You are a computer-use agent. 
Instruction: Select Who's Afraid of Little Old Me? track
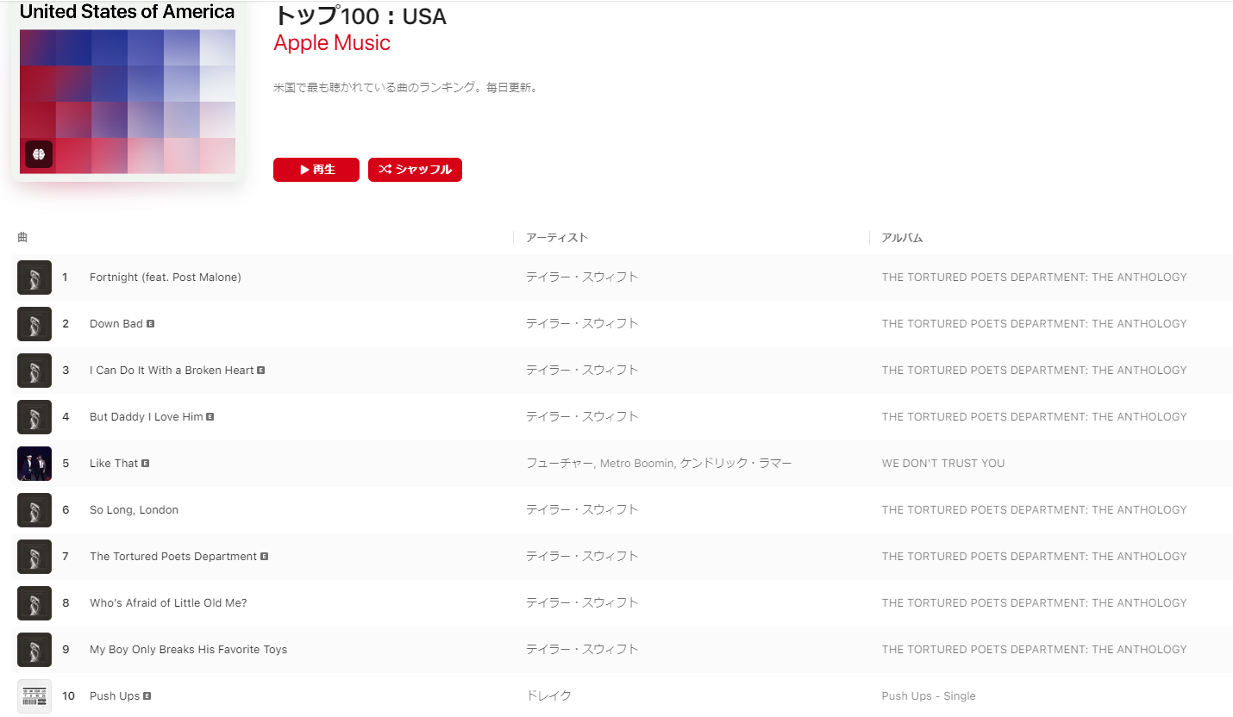[168, 603]
